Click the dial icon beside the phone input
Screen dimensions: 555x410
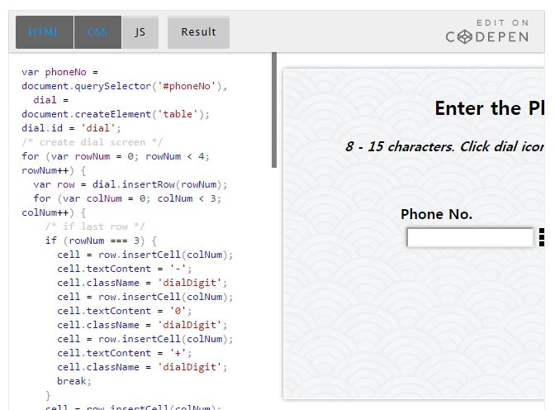[x=541, y=237]
